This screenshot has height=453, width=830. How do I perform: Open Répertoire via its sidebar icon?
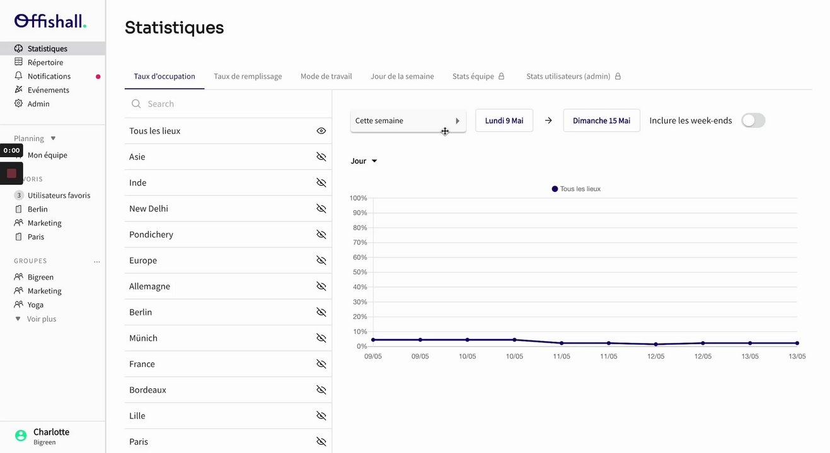[19, 62]
